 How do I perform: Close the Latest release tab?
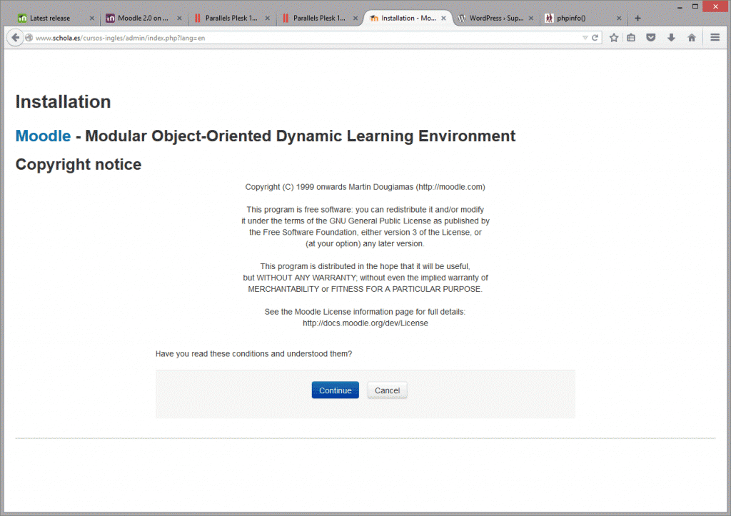[91, 18]
